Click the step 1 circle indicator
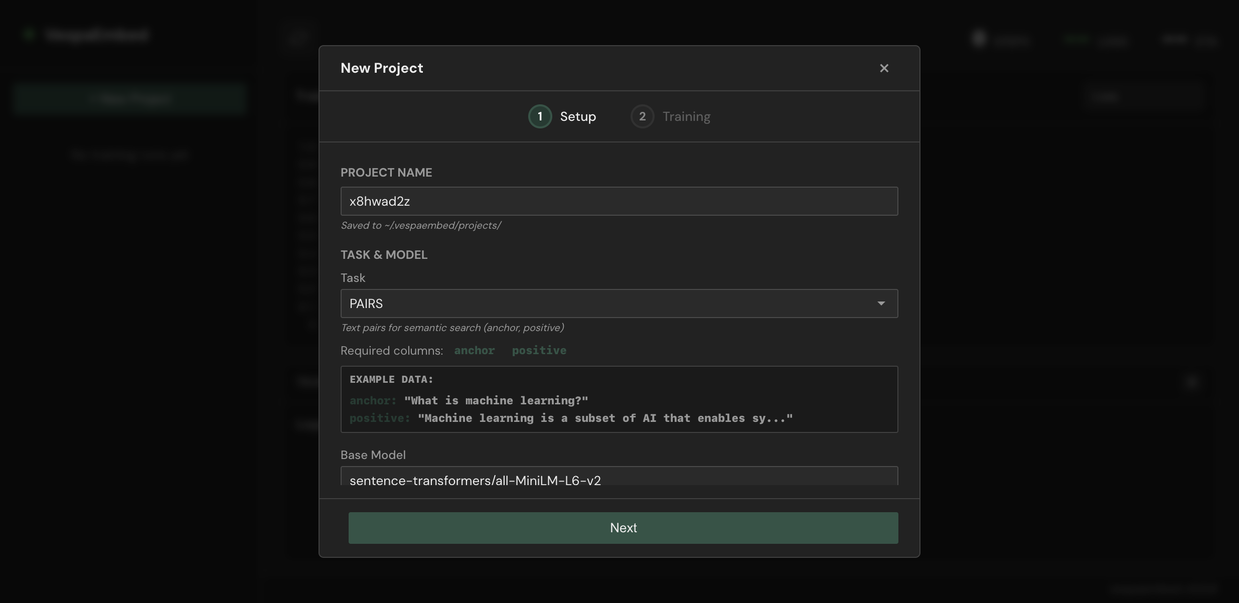Image resolution: width=1239 pixels, height=603 pixels. point(540,116)
